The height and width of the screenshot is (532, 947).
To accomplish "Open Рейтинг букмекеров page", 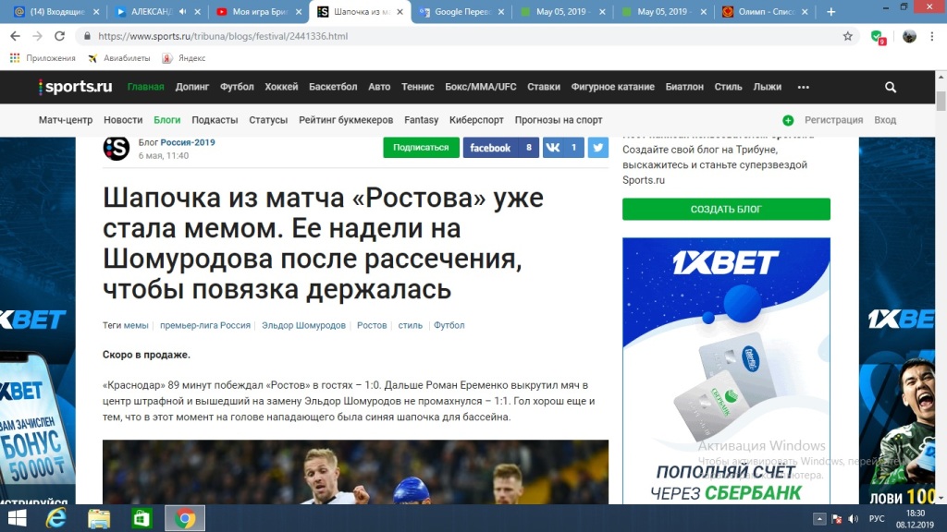I will pos(346,120).
